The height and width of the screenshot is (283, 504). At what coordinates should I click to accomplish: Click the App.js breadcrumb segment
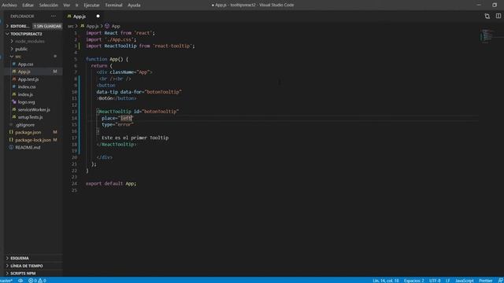point(92,26)
